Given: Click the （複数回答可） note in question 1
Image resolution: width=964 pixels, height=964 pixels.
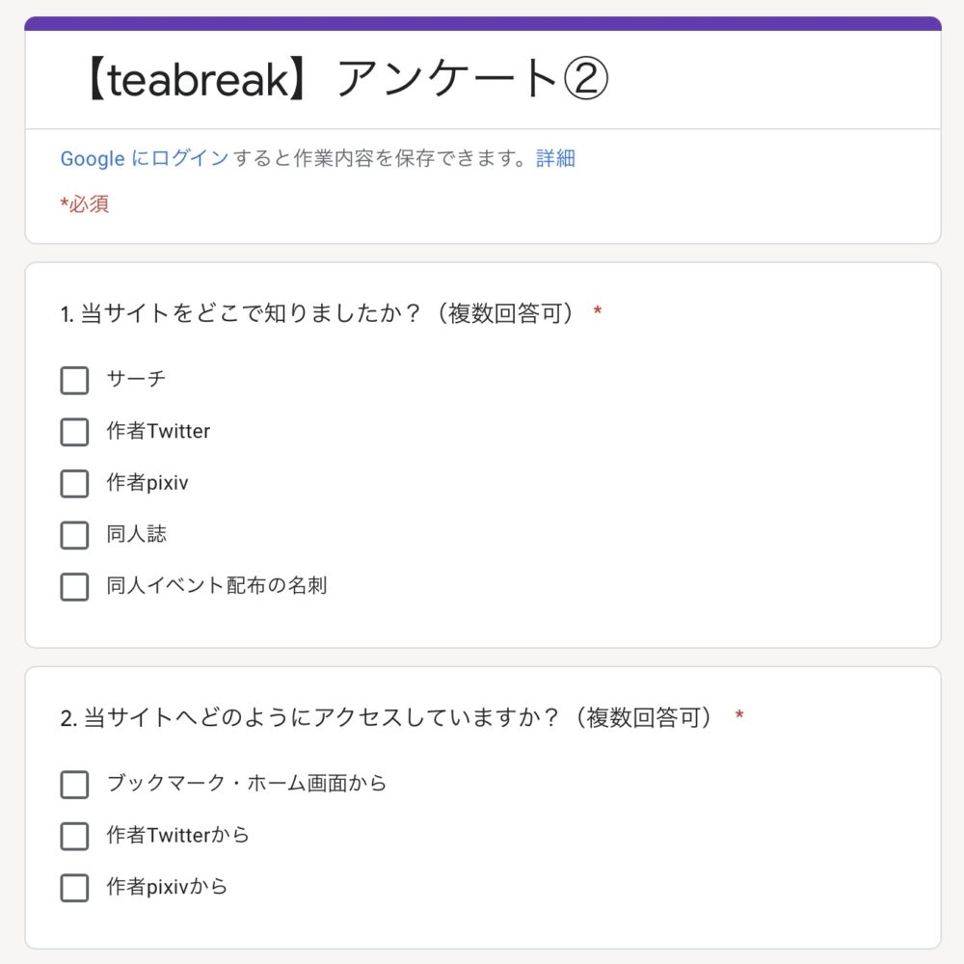Looking at the screenshot, I should 505,314.
